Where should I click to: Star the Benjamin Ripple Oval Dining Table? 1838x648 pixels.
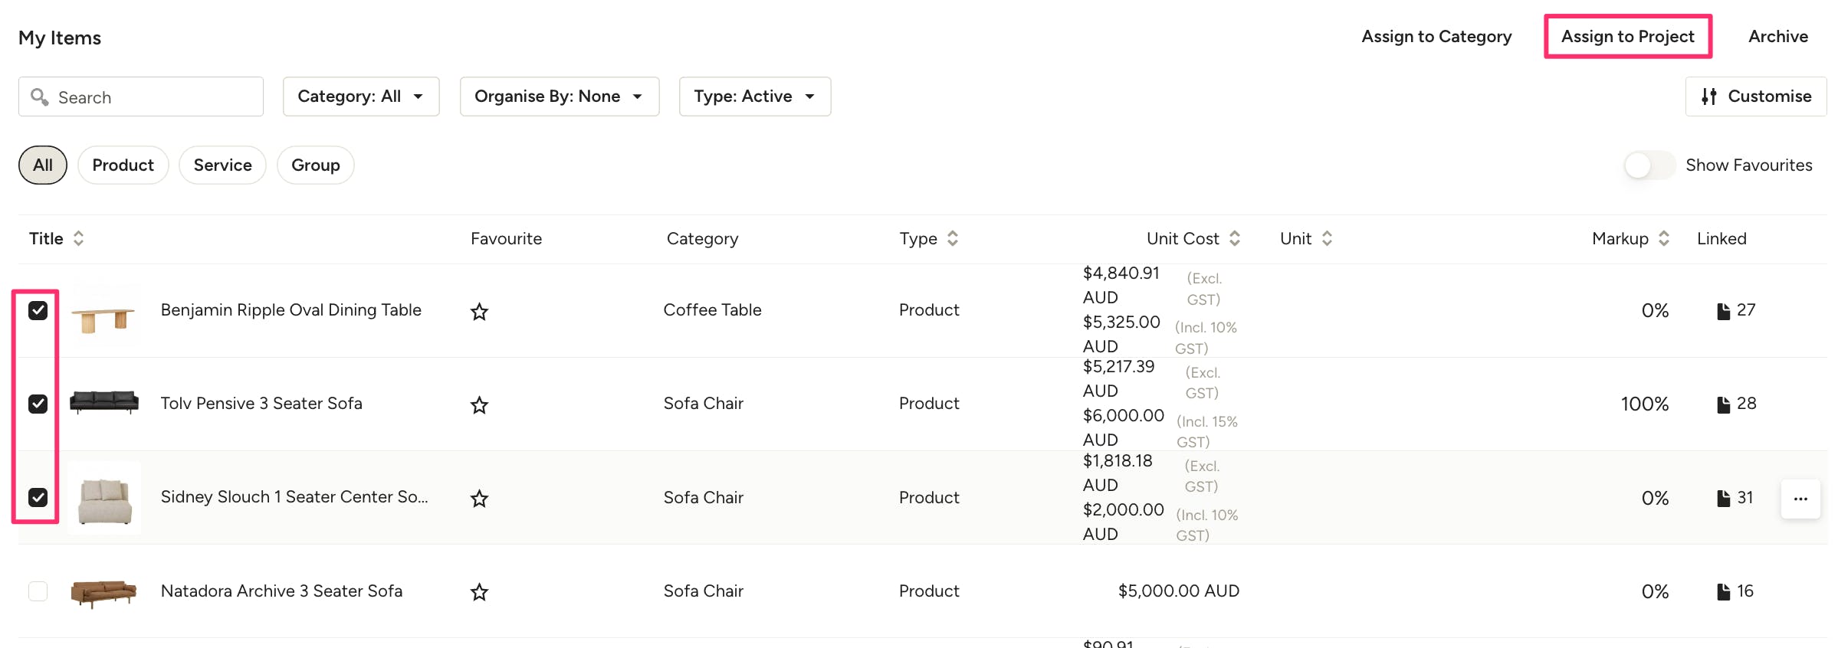pos(479,312)
